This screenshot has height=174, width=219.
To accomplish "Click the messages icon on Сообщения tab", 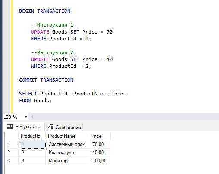I will coord(50,127).
